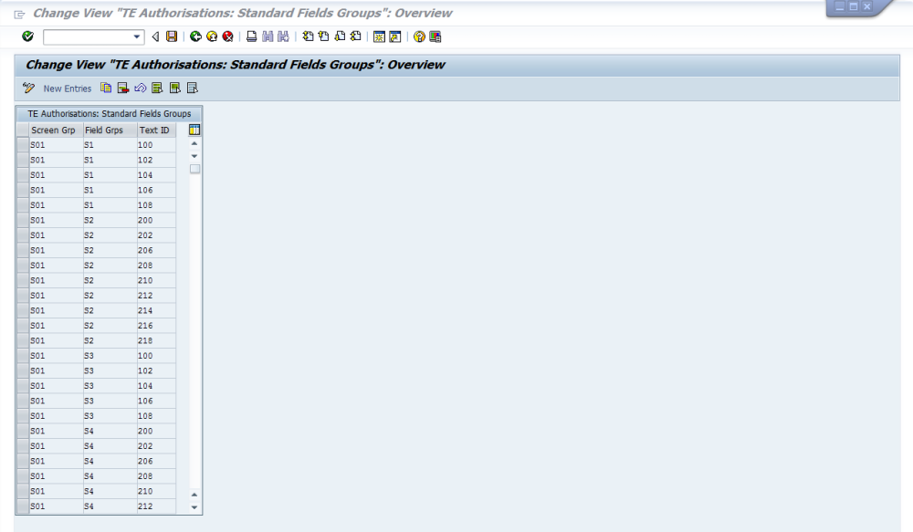Select the row marker for S4 206
The width and height of the screenshot is (913, 532).
[23, 461]
